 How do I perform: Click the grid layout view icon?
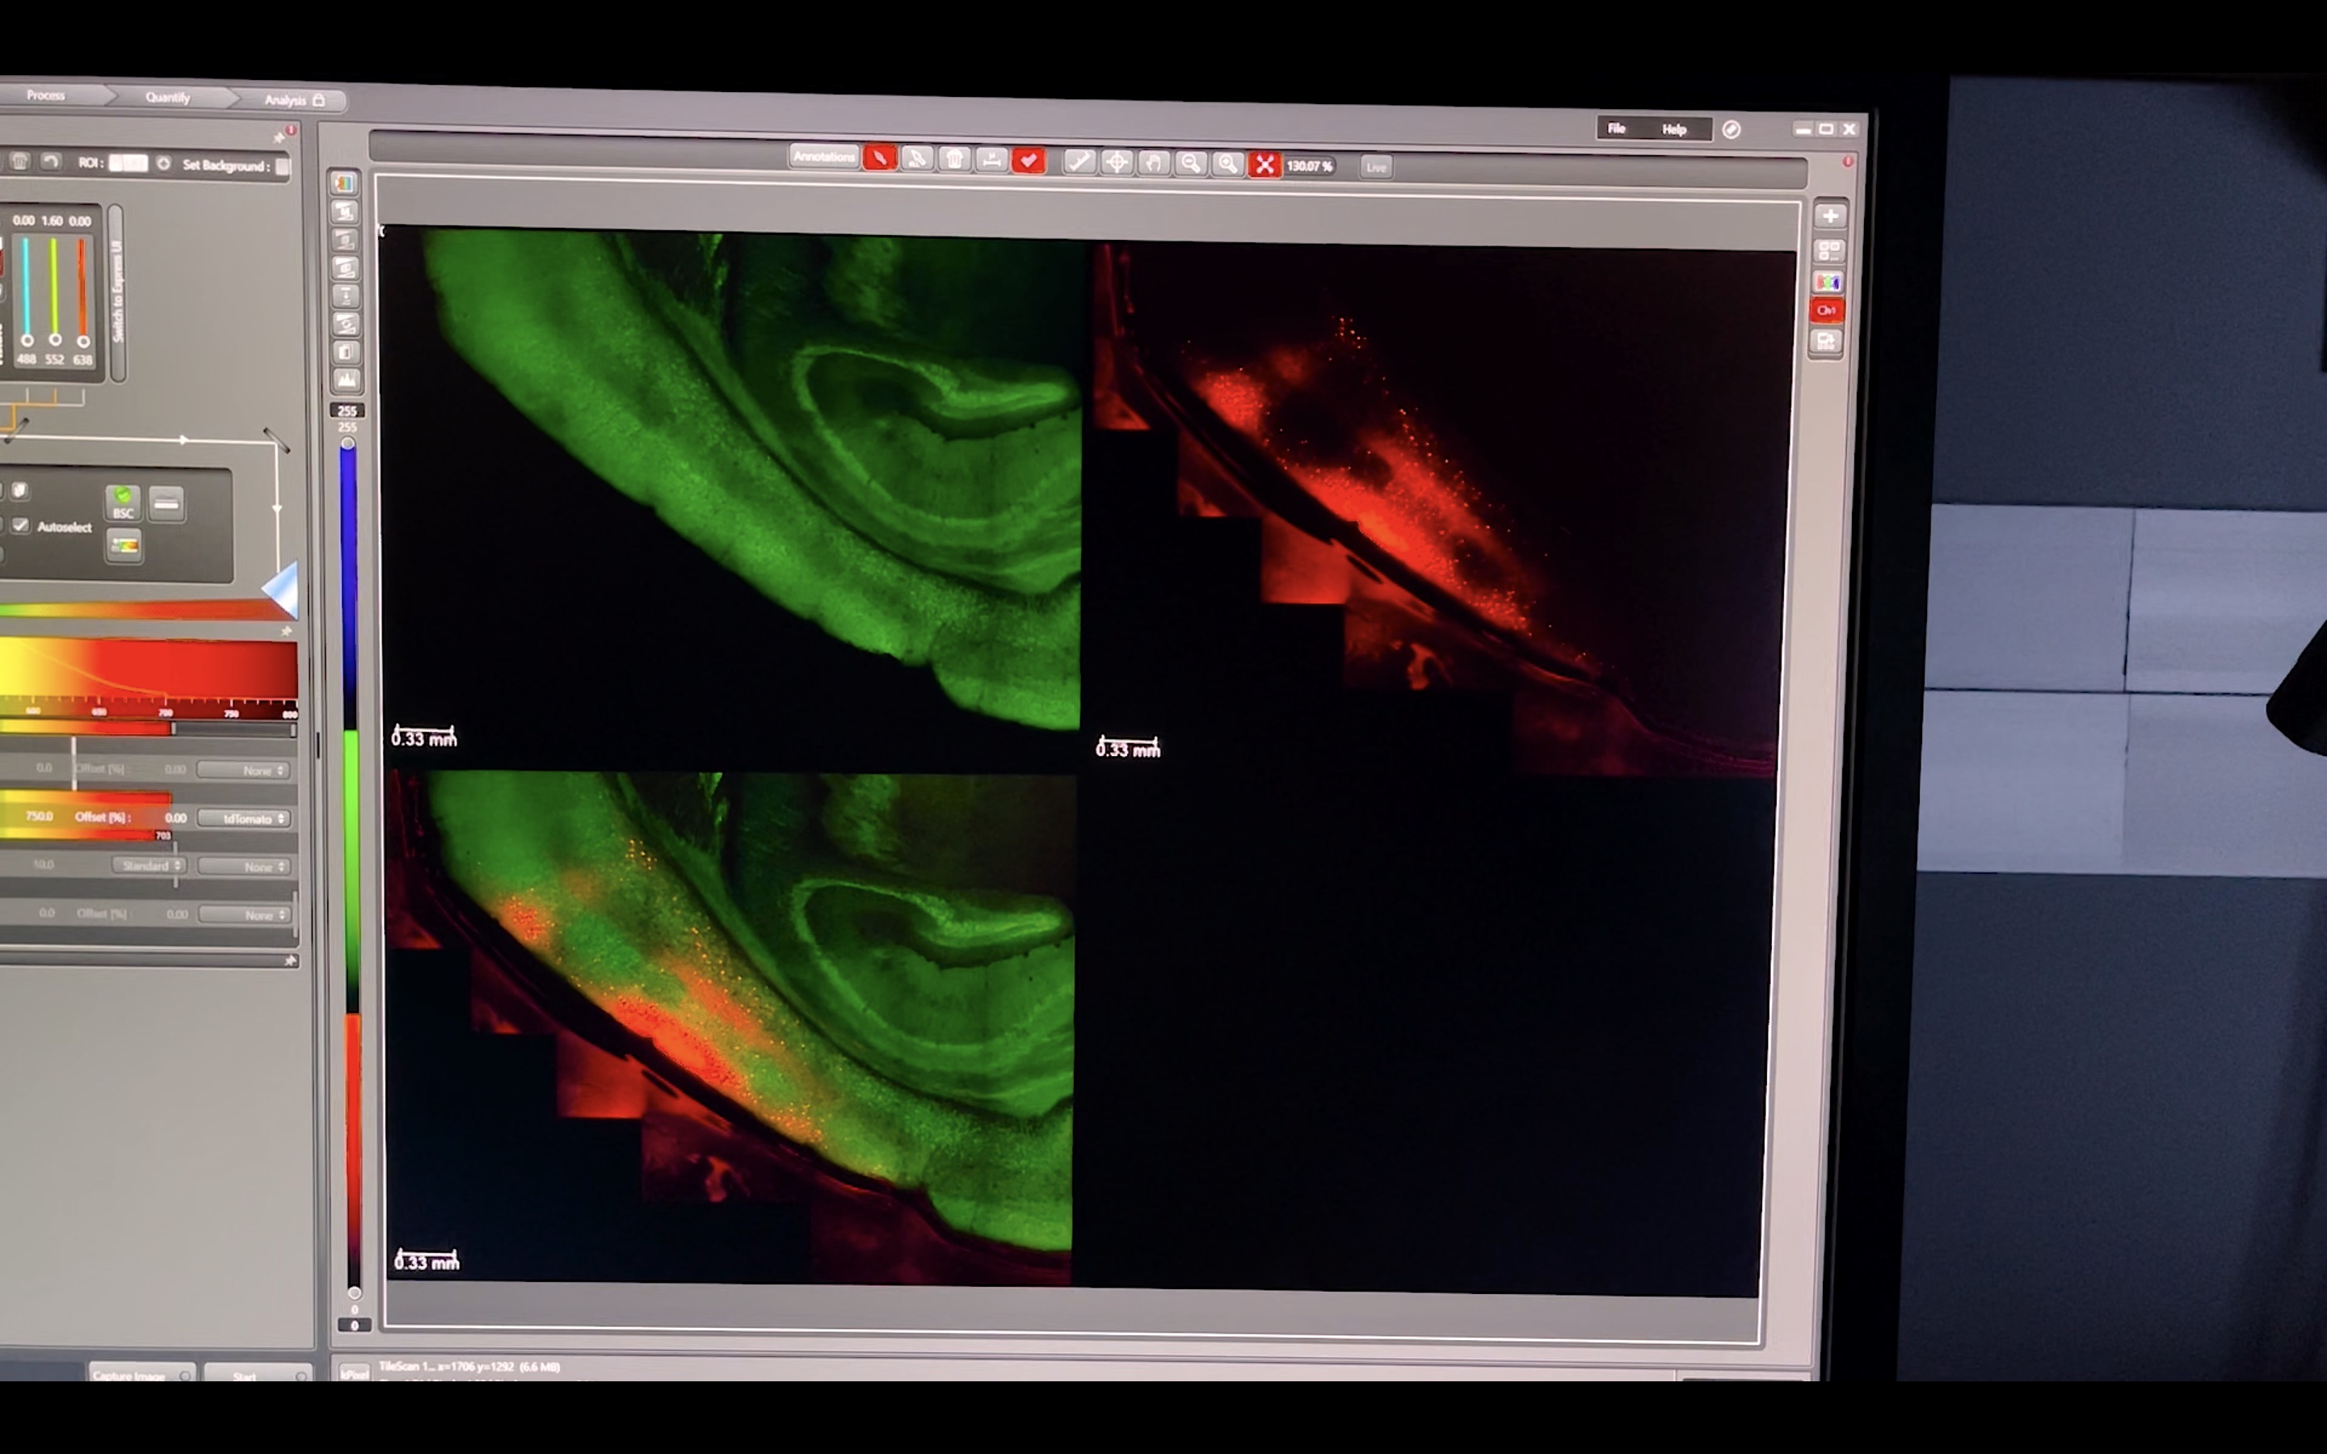pyautogui.click(x=1829, y=250)
